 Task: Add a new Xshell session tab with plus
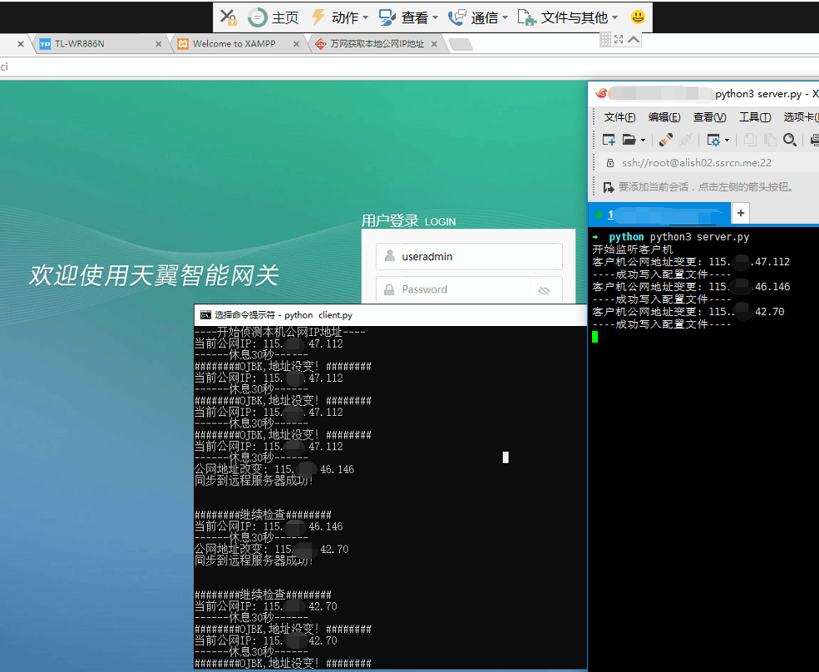point(740,214)
